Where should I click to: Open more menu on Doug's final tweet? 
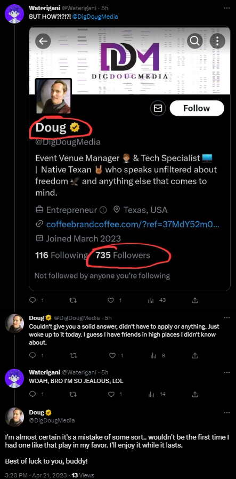[x=226, y=412]
